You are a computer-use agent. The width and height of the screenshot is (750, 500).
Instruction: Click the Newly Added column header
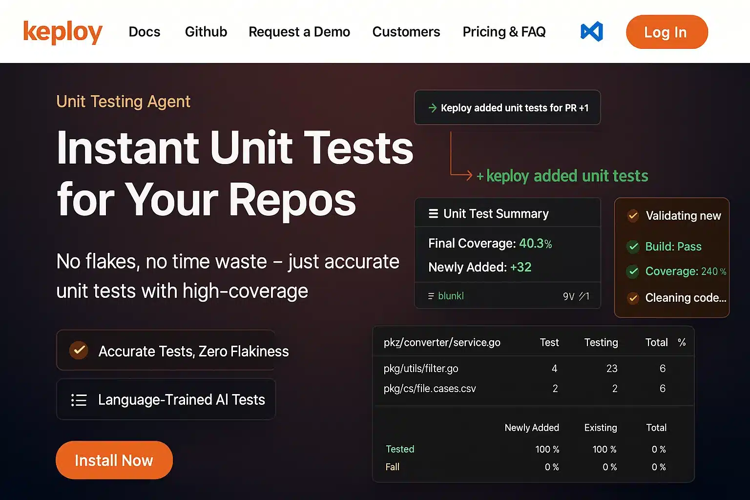pyautogui.click(x=532, y=428)
